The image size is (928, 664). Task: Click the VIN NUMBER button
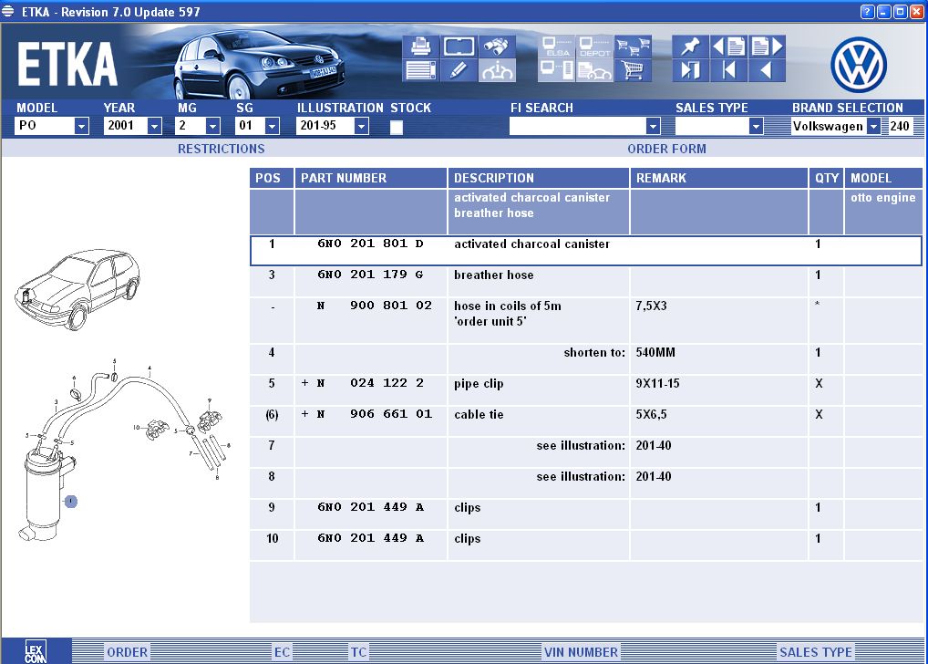click(x=581, y=652)
